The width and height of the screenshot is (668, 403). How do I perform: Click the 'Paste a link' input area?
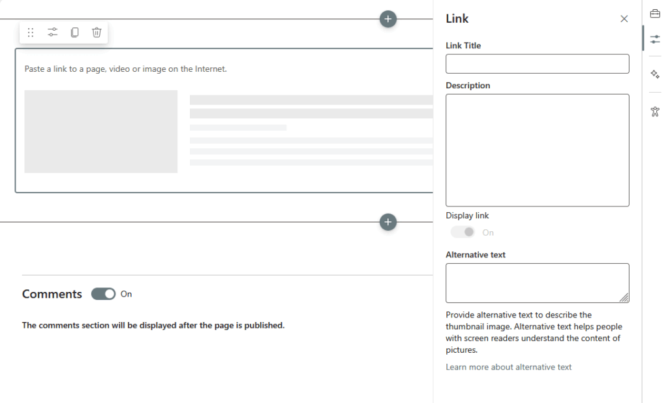click(125, 69)
